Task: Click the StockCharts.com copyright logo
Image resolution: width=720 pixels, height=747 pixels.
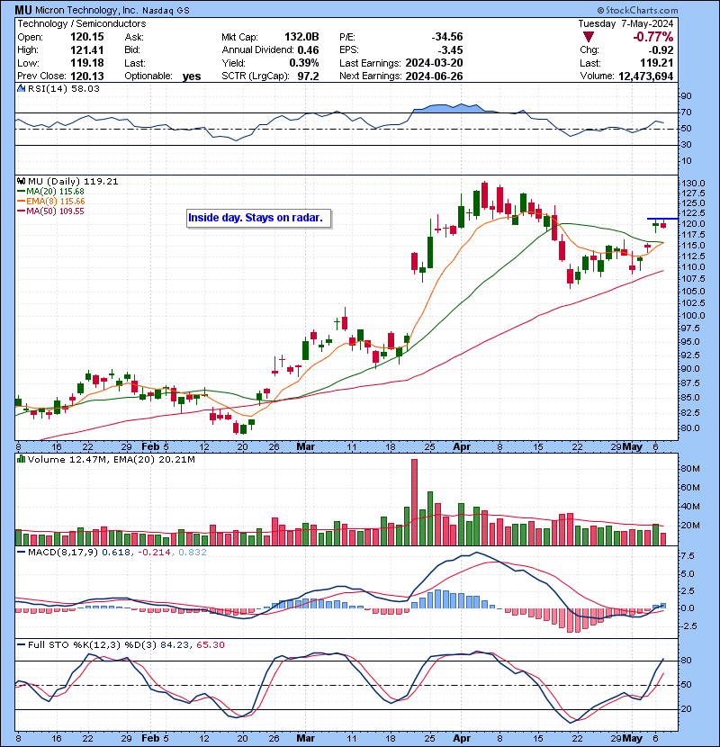Action: click(637, 10)
